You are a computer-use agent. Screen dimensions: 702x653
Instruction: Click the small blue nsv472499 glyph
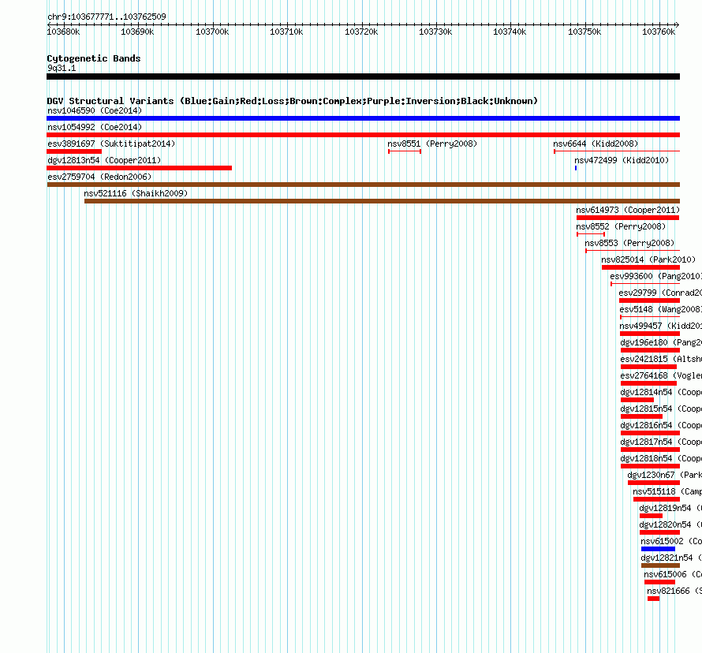pos(576,168)
